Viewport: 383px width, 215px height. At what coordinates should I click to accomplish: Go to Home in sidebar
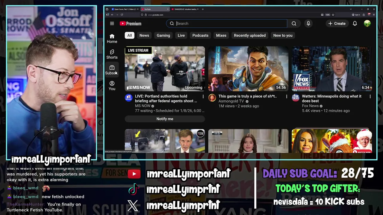112,39
